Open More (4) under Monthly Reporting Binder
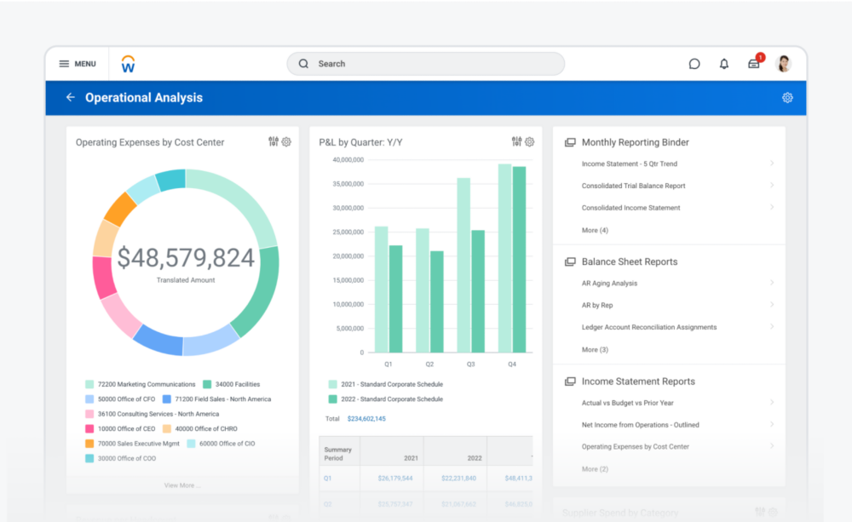 point(595,230)
